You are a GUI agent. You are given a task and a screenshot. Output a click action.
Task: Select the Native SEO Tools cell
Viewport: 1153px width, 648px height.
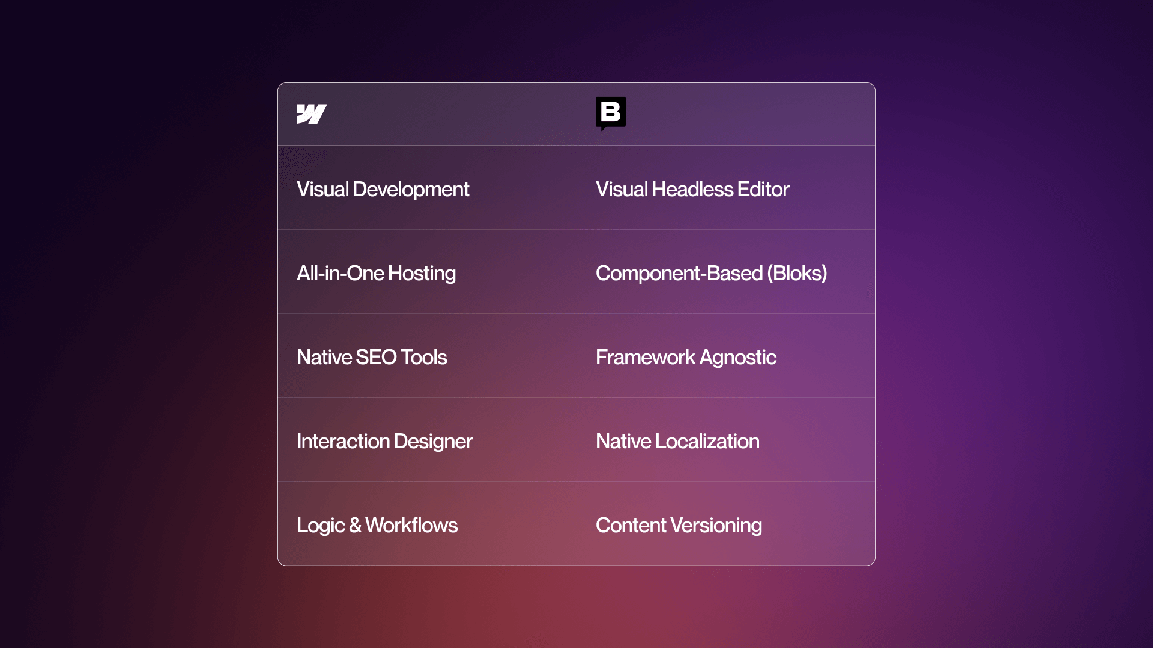[372, 357]
